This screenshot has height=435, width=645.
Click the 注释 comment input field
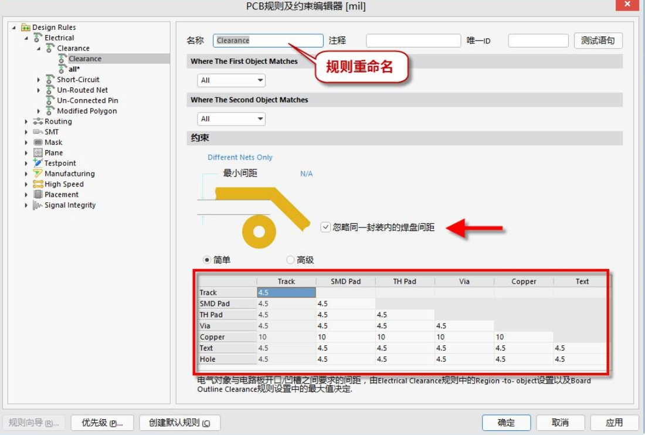click(x=413, y=40)
